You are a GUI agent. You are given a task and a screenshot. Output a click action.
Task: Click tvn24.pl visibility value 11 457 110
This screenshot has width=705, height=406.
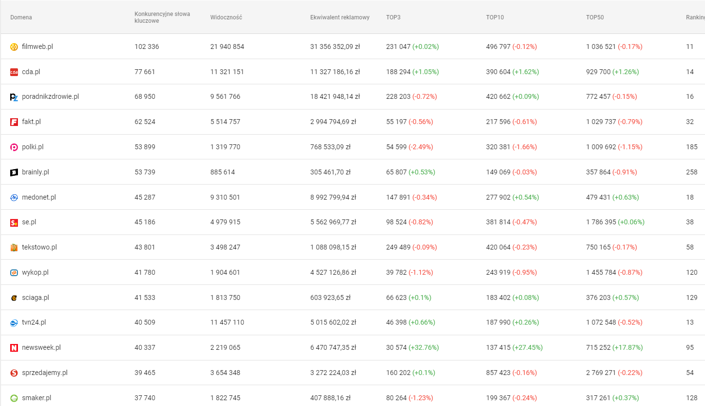(x=227, y=322)
